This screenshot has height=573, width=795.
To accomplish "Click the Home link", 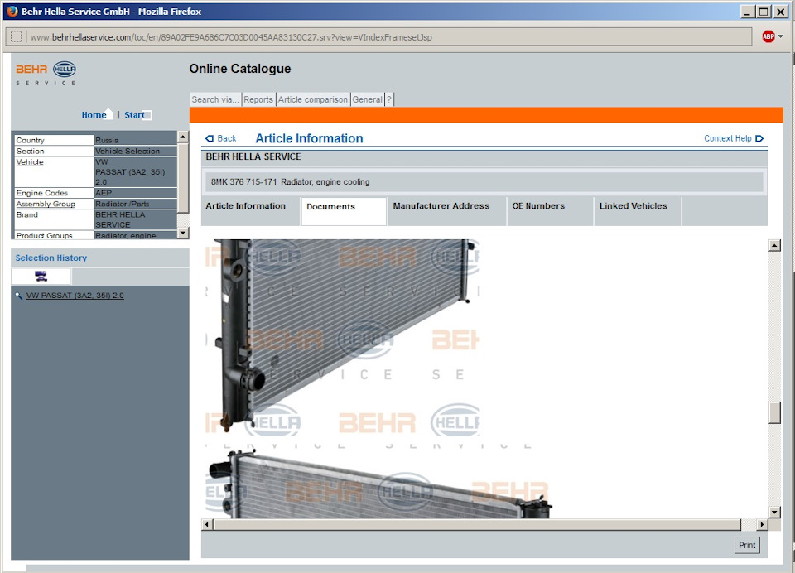I will coord(94,115).
